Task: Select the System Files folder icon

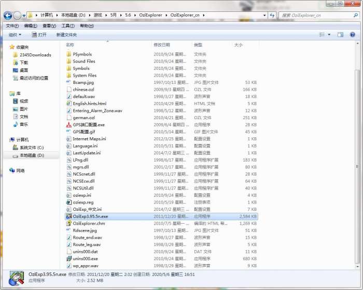Action: (69, 75)
